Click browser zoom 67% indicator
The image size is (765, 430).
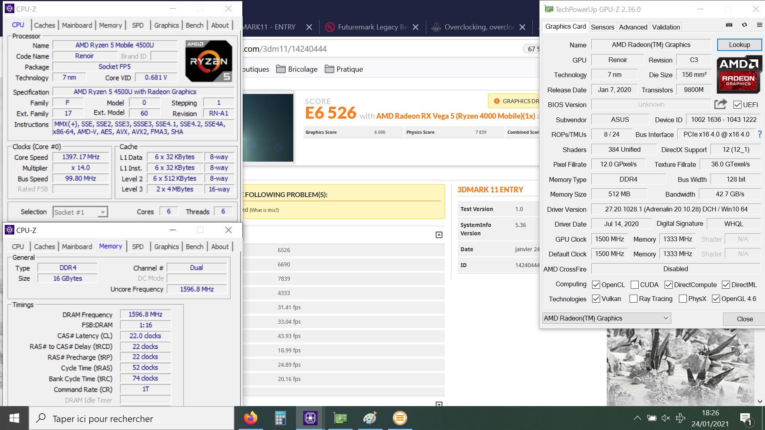[532, 49]
